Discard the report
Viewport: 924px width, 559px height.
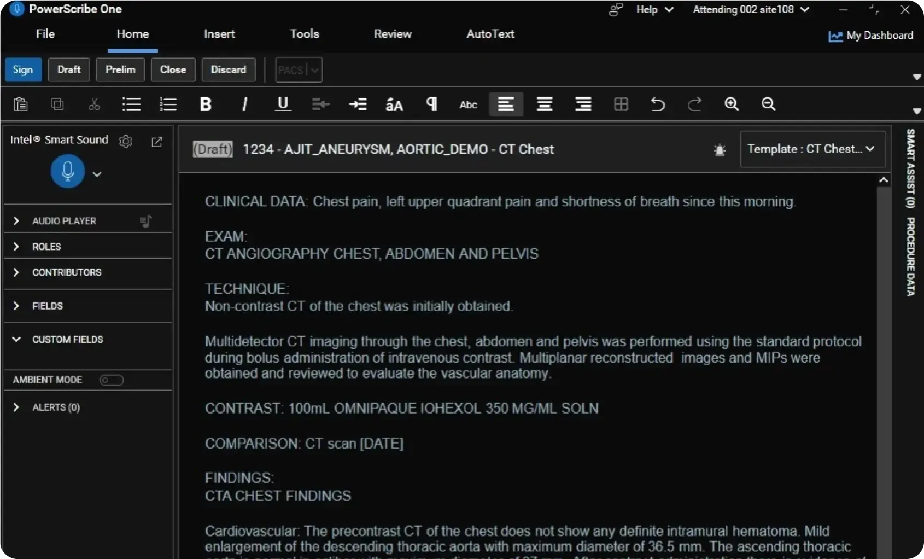click(229, 70)
